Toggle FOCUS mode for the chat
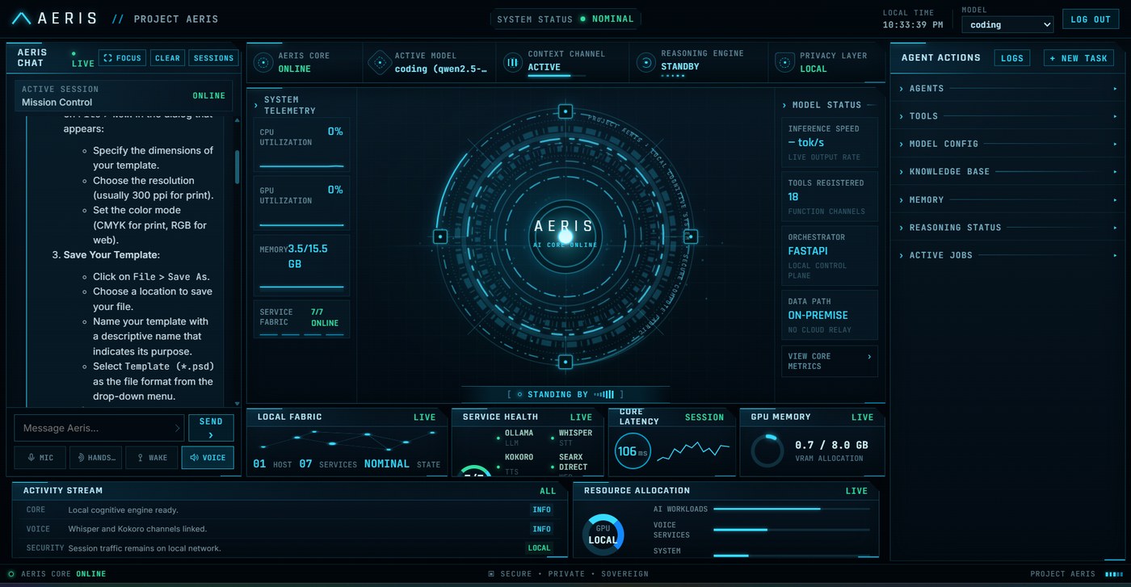 coord(123,58)
